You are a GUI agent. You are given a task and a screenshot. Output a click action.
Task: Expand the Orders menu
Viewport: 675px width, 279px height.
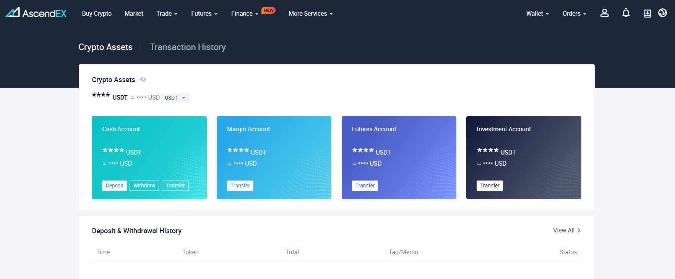tap(574, 13)
